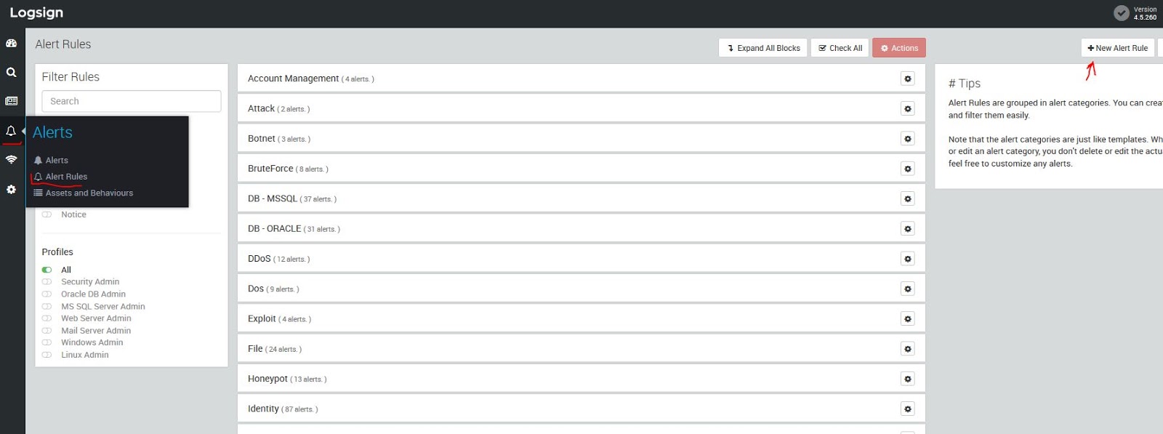Click gear icon for BruteForce row
The width and height of the screenshot is (1163, 434).
(907, 169)
